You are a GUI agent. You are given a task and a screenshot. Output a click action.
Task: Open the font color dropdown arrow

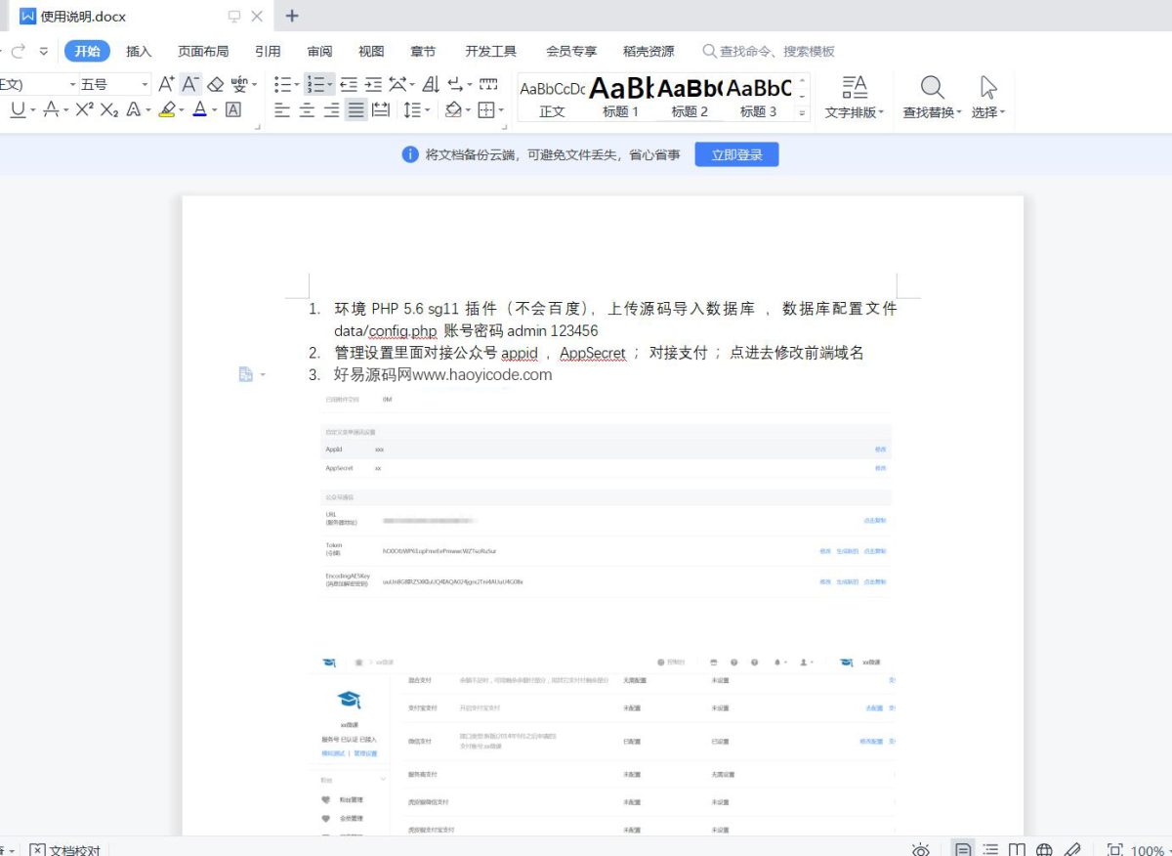pos(215,111)
